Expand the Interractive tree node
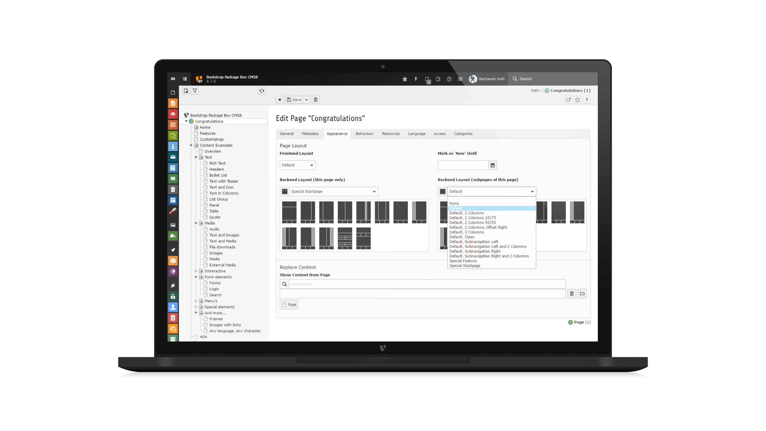766x431 pixels. tap(196, 271)
